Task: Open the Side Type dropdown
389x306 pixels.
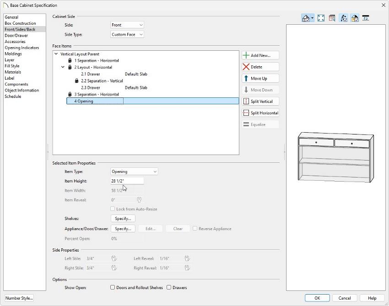Action: click(127, 34)
